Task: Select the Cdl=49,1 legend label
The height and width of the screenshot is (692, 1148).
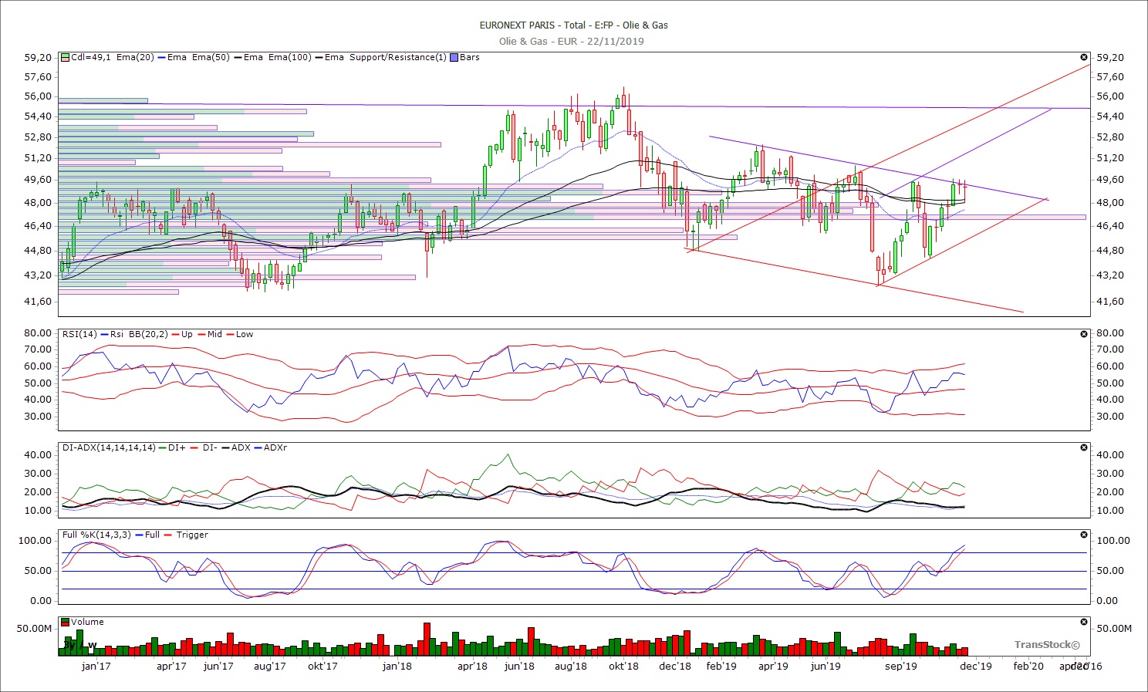Action: click(91, 58)
